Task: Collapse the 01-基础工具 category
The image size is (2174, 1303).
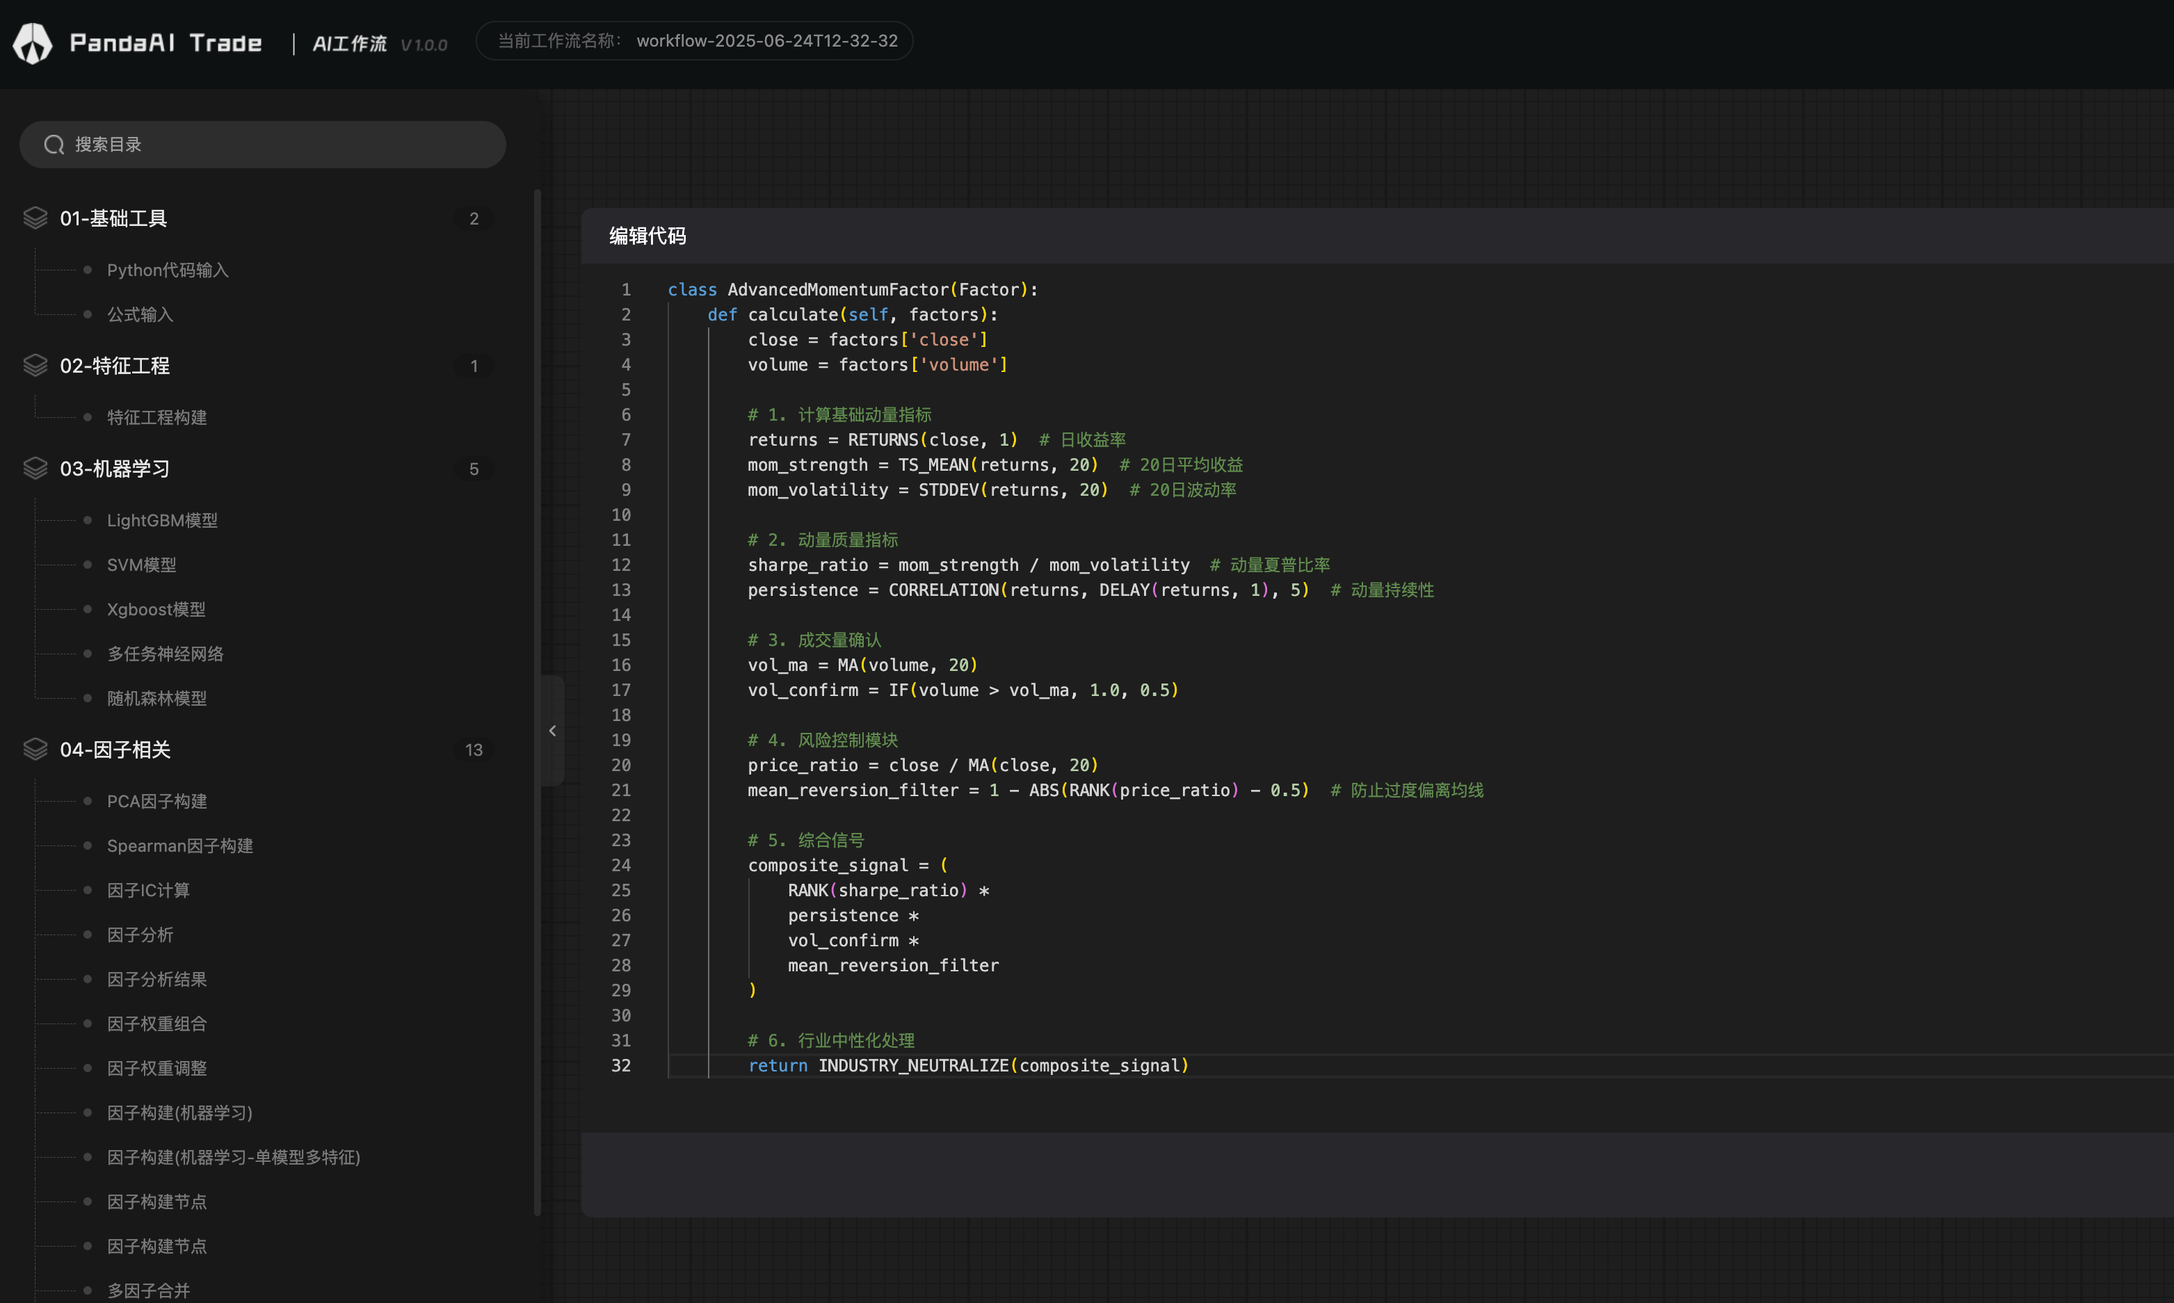Action: point(113,218)
